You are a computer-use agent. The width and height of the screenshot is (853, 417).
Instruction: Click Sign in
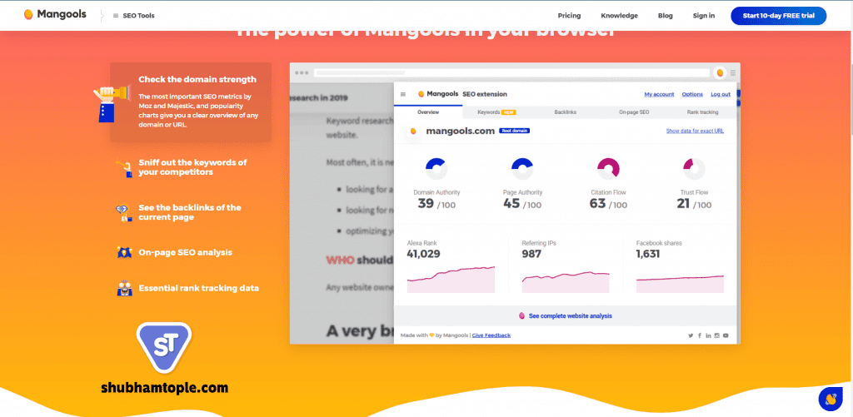703,16
